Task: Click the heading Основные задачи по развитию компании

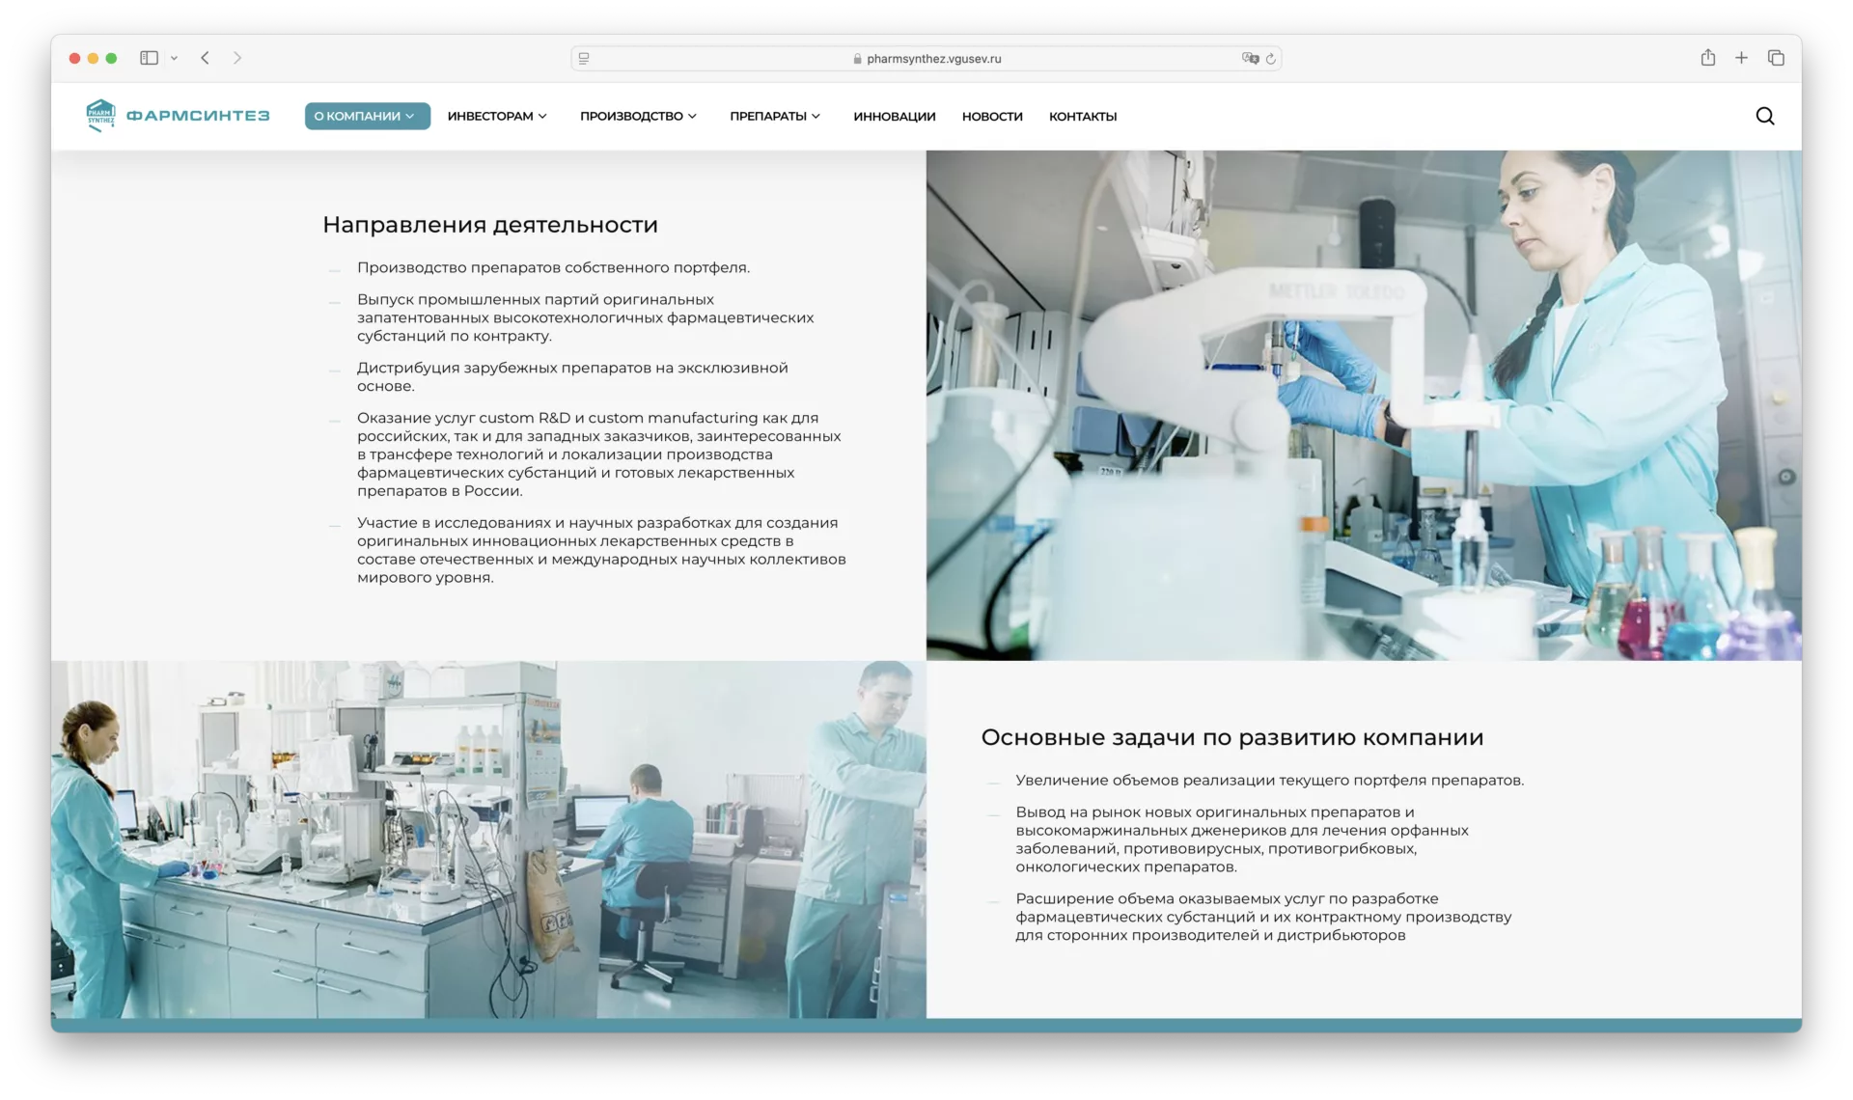Action: coord(1232,737)
